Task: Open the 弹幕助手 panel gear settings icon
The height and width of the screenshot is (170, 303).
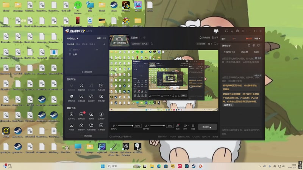Action: click(254, 45)
